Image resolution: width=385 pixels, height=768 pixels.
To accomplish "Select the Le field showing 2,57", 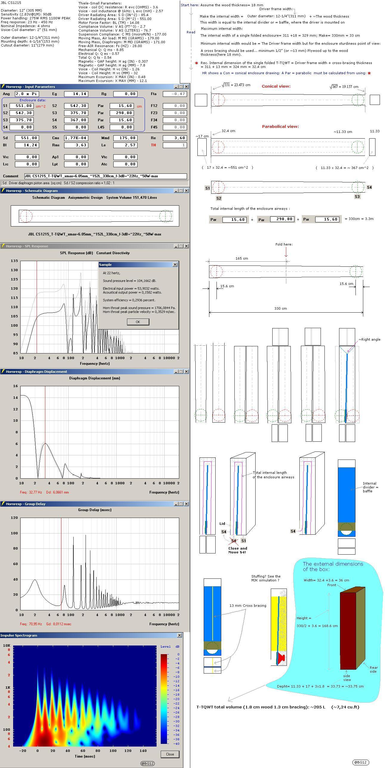I will coord(125,145).
